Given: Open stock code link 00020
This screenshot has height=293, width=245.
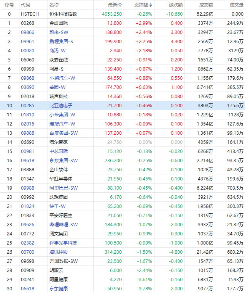Looking at the screenshot, I should (27, 51).
